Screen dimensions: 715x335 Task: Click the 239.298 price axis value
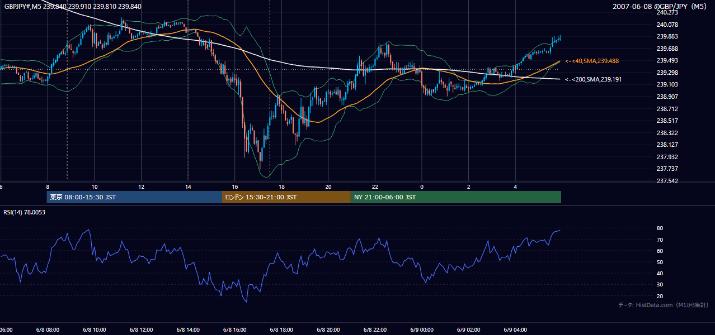666,73
